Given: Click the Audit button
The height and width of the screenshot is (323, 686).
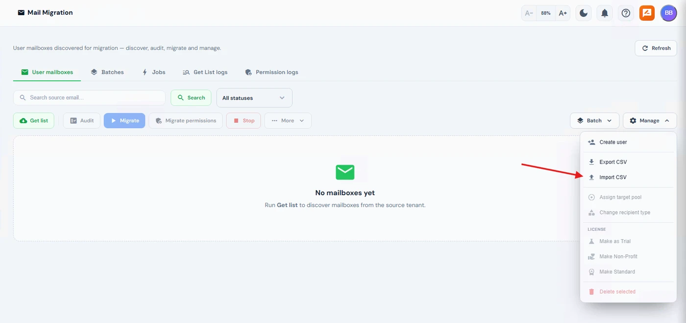Looking at the screenshot, I should (82, 121).
